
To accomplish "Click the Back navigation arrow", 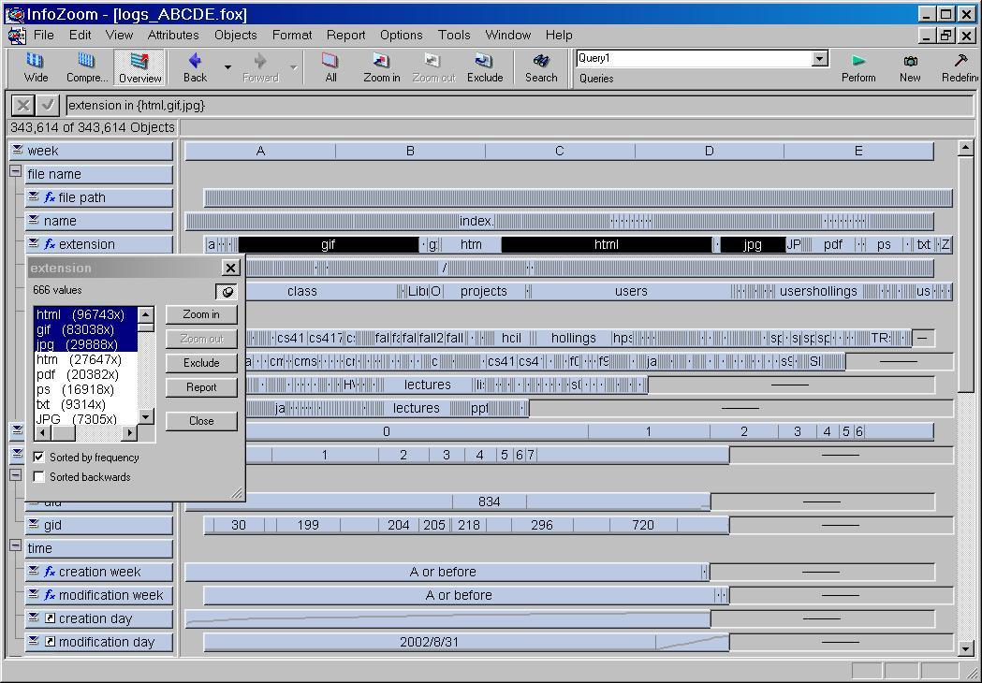I will [x=195, y=66].
